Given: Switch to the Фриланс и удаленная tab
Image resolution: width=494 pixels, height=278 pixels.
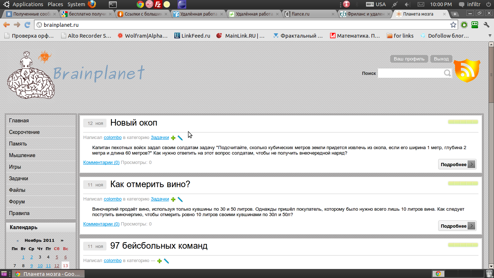Looking at the screenshot, I should 366,14.
